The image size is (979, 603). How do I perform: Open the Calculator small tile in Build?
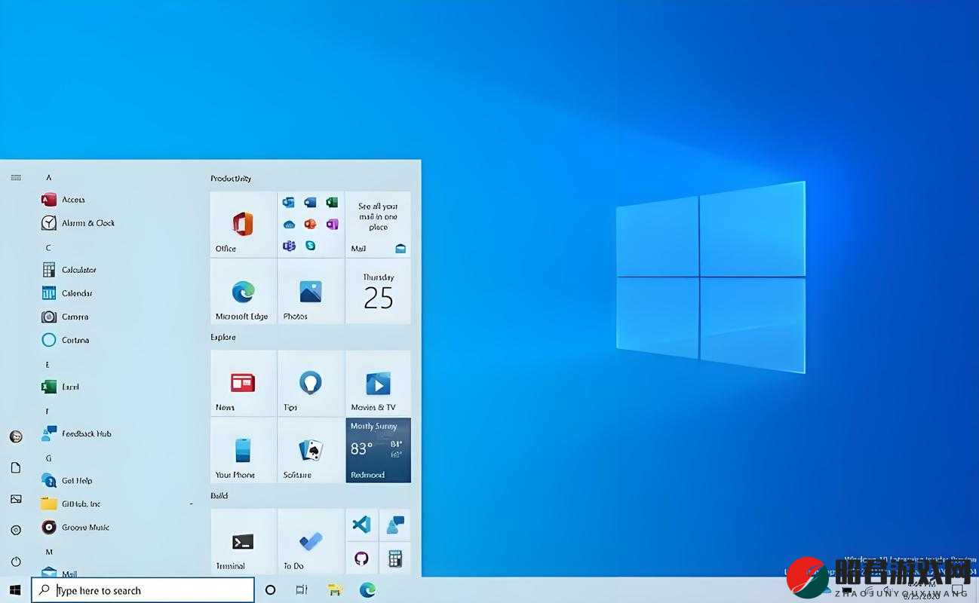point(394,559)
